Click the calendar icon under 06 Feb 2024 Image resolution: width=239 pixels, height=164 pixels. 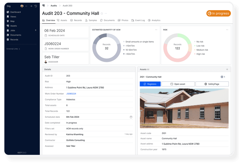46,35
